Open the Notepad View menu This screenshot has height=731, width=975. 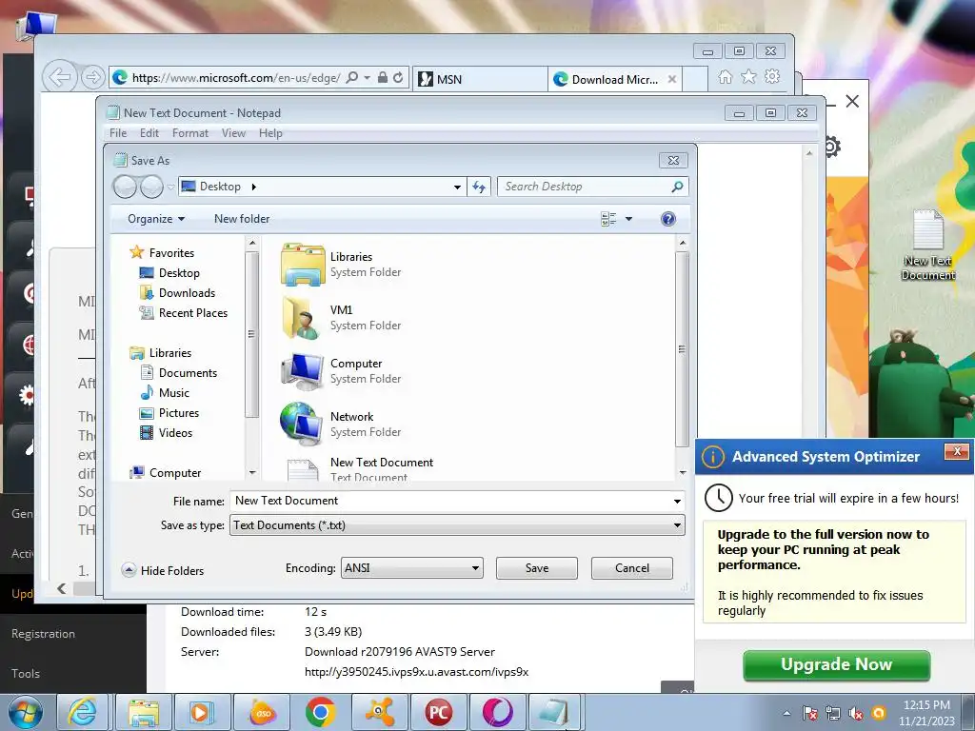pos(234,133)
